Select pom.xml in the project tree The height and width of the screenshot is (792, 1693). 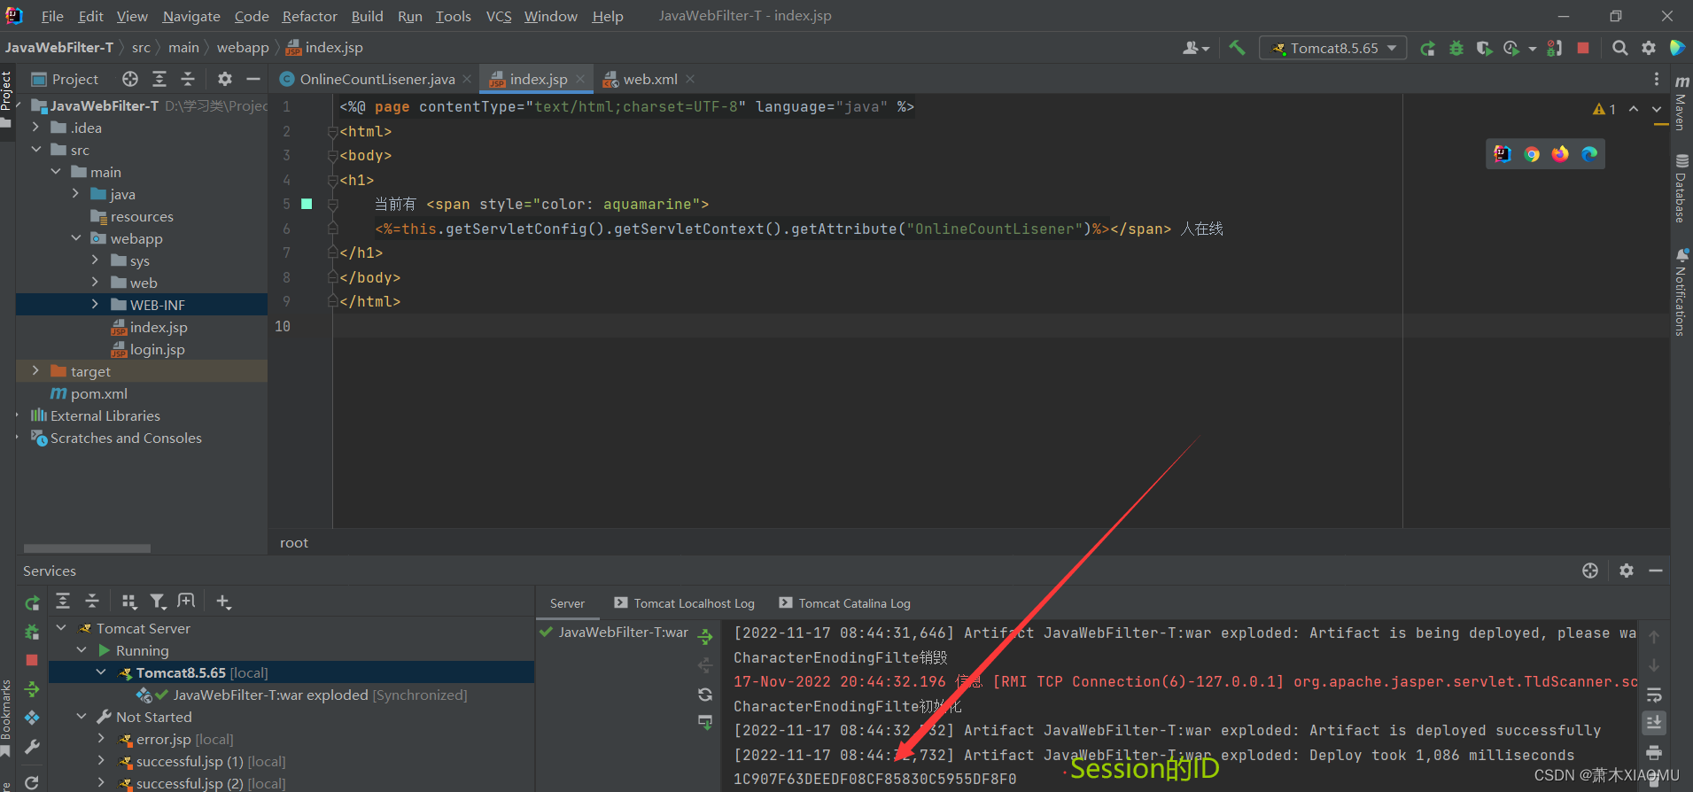[x=98, y=393]
